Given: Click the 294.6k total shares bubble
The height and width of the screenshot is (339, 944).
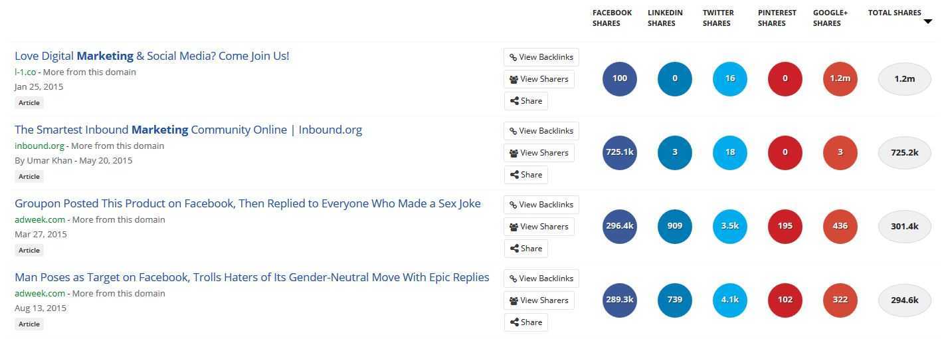Looking at the screenshot, I should click(x=904, y=300).
